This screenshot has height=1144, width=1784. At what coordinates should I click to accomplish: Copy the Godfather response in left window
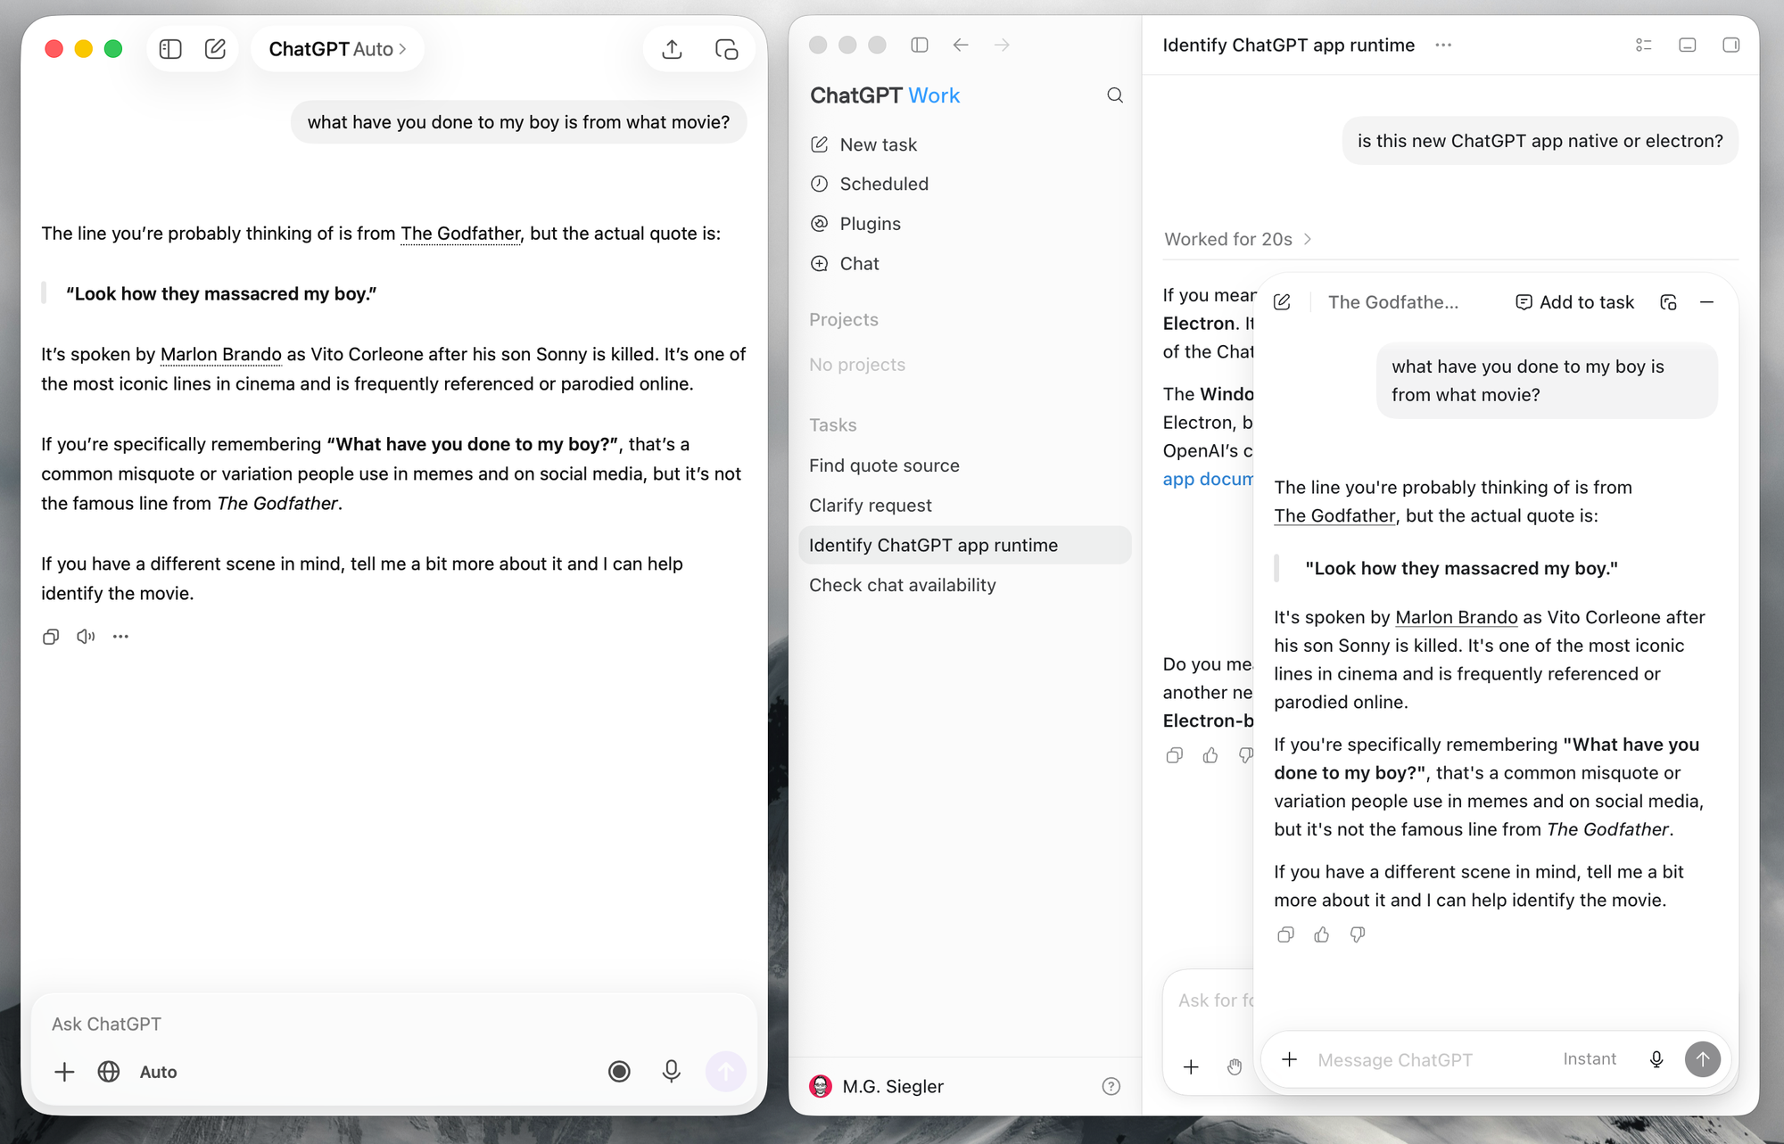pyautogui.click(x=51, y=637)
